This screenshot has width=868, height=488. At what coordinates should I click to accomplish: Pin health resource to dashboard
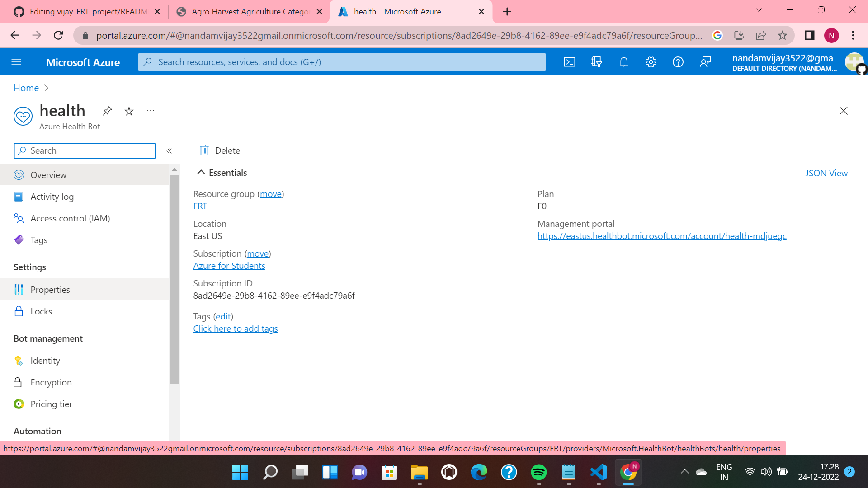[x=107, y=111]
